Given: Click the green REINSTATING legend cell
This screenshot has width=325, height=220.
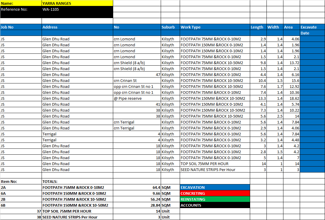Looking at the screenshot, I should point(215,199).
